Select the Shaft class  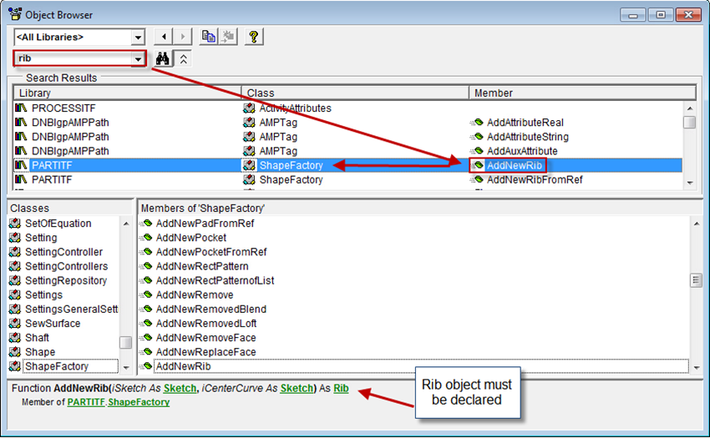click(37, 338)
